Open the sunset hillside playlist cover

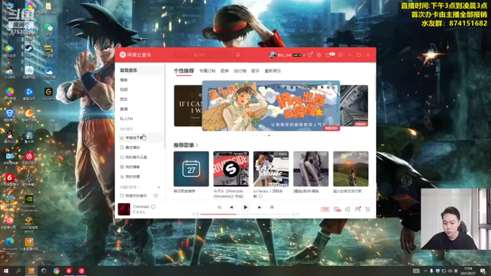tap(350, 169)
